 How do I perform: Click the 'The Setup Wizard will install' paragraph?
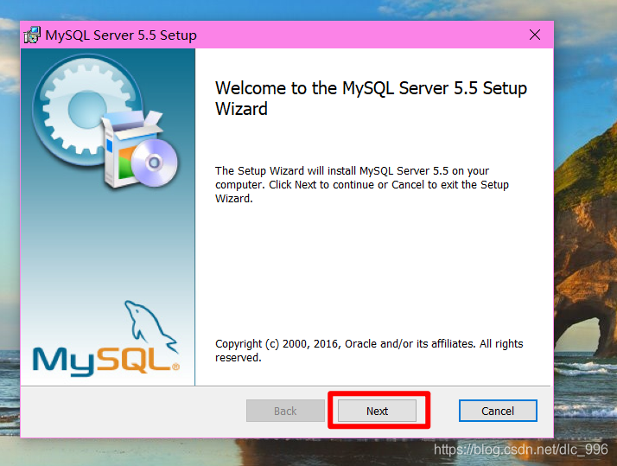click(362, 185)
